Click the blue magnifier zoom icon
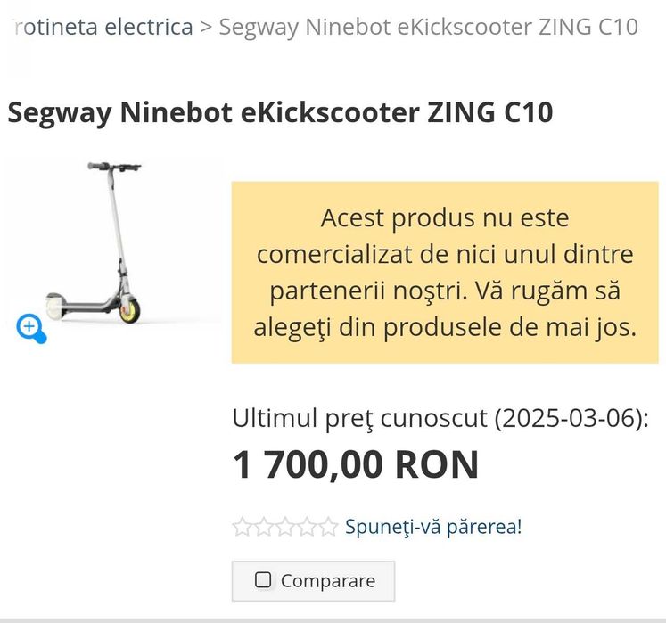This screenshot has height=623, width=666. pyautogui.click(x=31, y=328)
